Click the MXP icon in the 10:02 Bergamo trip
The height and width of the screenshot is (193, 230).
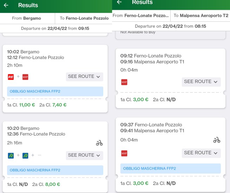[25, 77]
